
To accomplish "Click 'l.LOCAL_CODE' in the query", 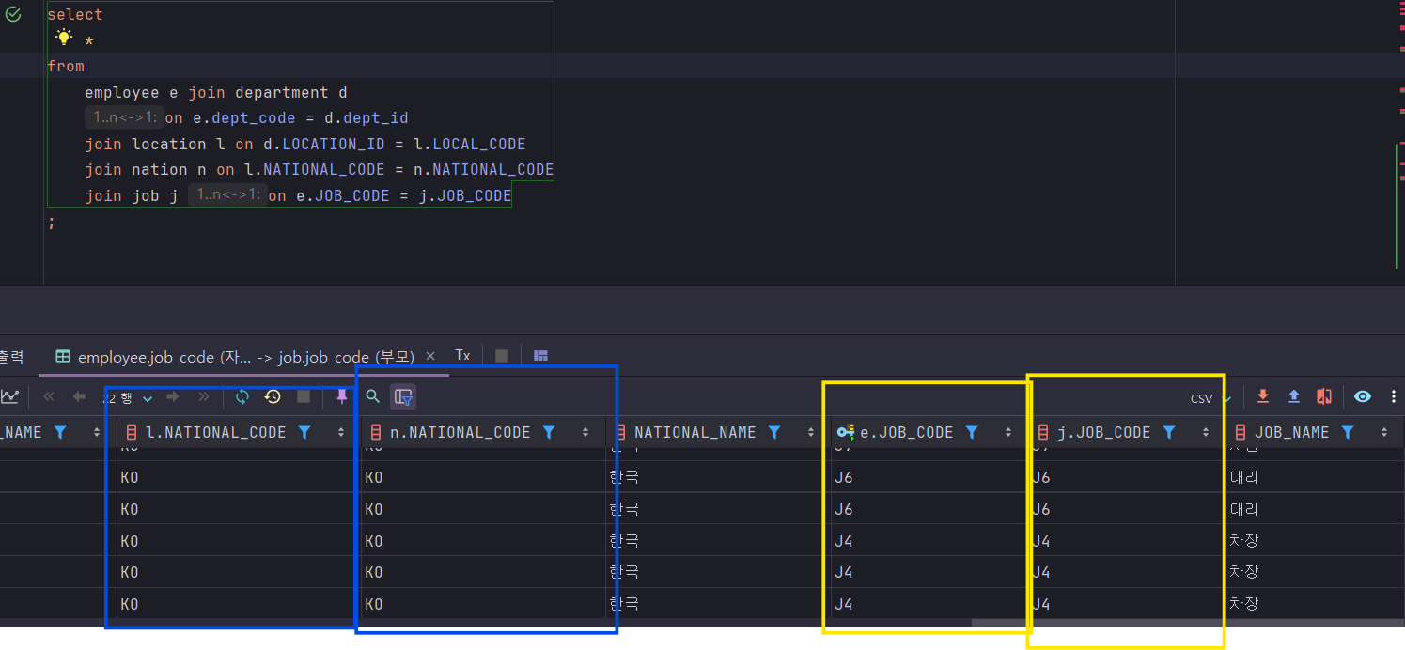I will tap(470, 144).
